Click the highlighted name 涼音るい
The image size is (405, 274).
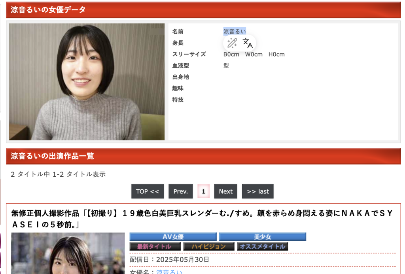click(x=235, y=31)
